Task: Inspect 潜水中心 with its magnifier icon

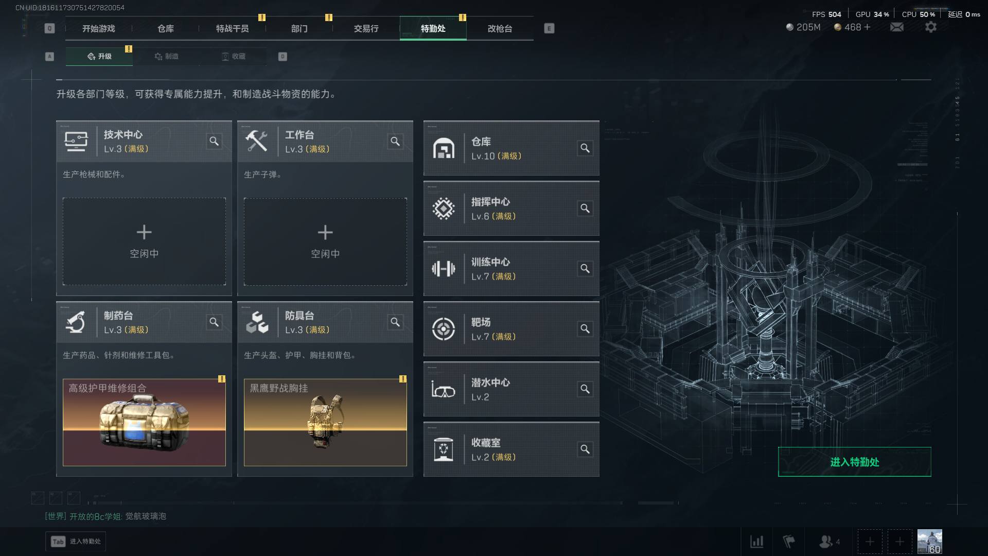Action: click(585, 389)
